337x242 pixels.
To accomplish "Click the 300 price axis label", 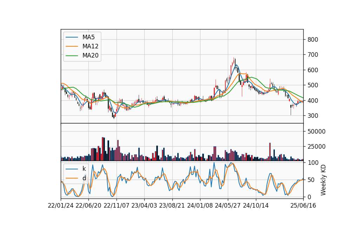I will pyautogui.click(x=313, y=116).
